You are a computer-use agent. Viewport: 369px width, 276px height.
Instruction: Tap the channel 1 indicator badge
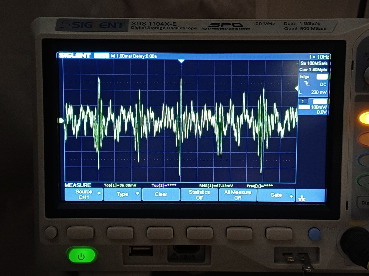tap(303, 101)
